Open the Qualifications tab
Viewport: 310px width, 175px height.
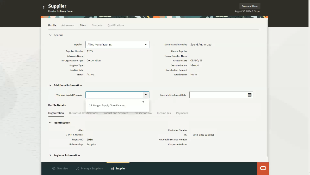click(116, 25)
